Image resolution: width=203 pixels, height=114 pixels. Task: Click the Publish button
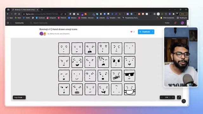pyautogui.click(x=167, y=23)
